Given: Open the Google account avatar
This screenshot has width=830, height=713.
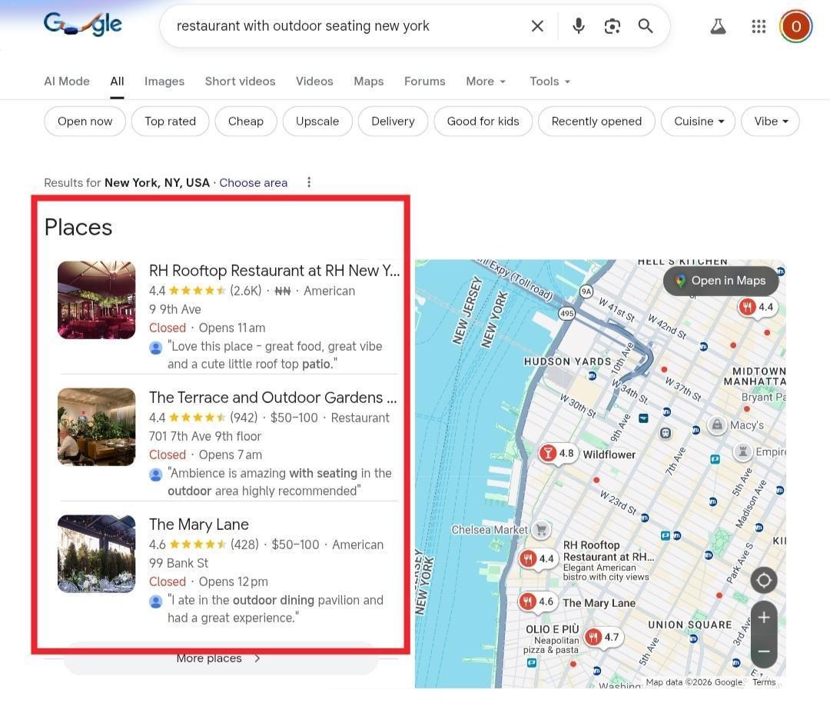Looking at the screenshot, I should tap(795, 26).
